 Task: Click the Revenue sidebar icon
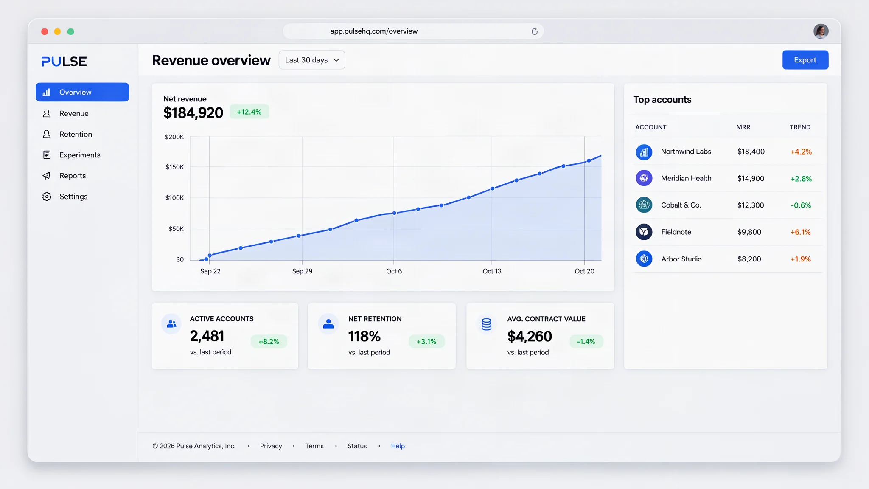(x=47, y=113)
